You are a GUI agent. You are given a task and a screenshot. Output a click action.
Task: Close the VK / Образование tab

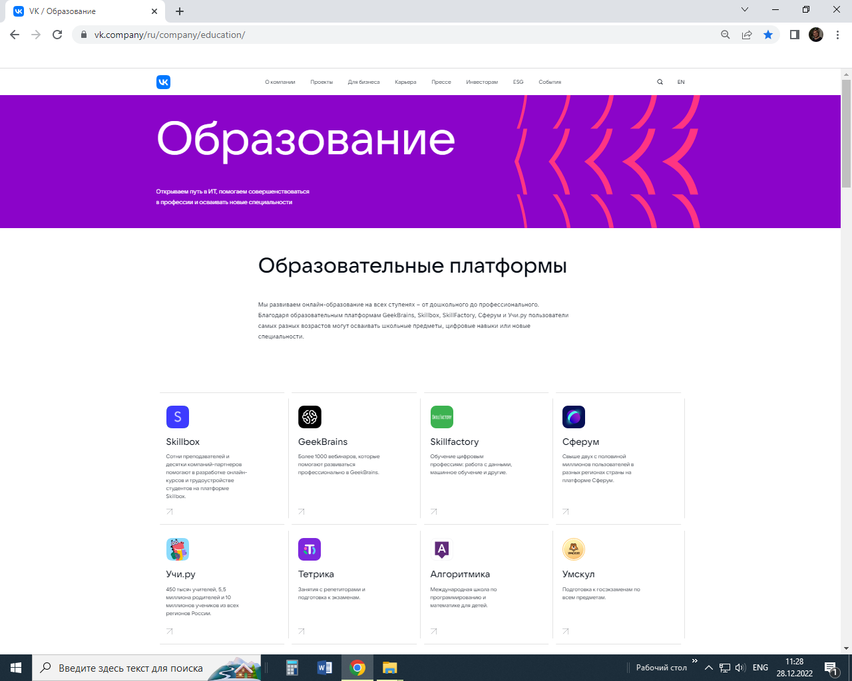click(x=154, y=11)
